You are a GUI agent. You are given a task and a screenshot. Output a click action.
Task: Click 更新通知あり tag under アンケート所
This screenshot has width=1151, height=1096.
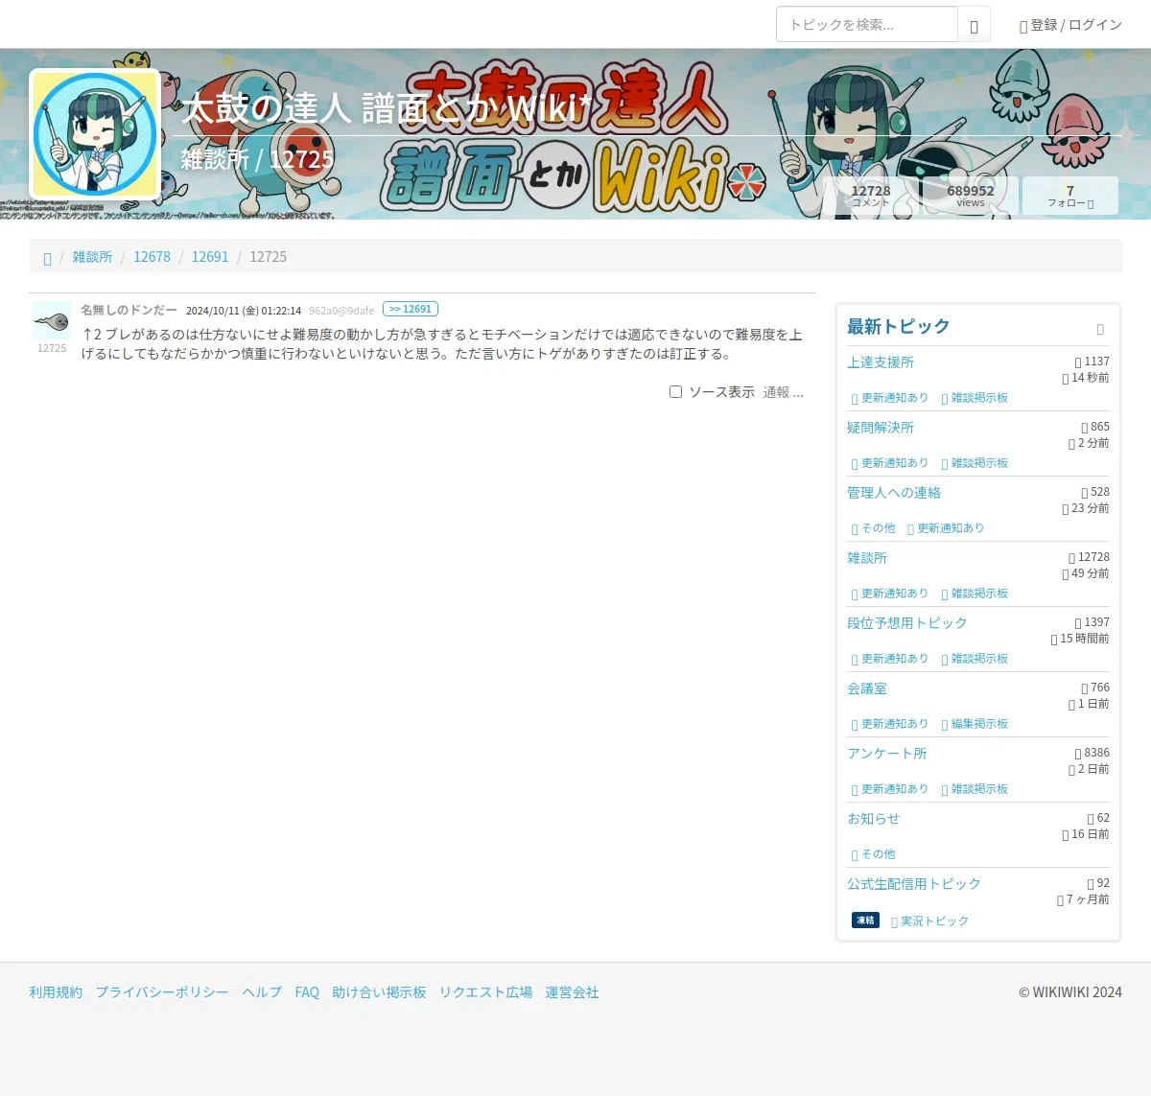pos(890,789)
